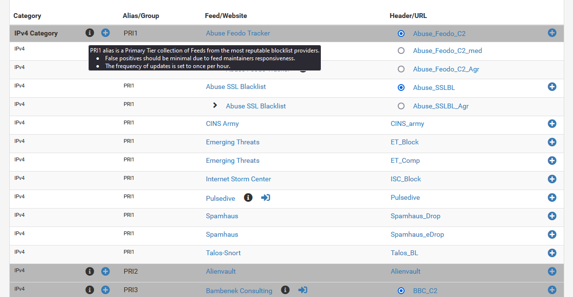The image size is (573, 297).
Task: Select the Abuse_Feodo_C2_Agr radio button
Action: [x=401, y=69]
